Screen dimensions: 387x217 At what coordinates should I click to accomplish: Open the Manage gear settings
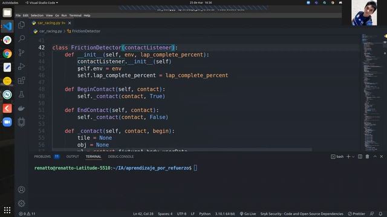click(22, 204)
